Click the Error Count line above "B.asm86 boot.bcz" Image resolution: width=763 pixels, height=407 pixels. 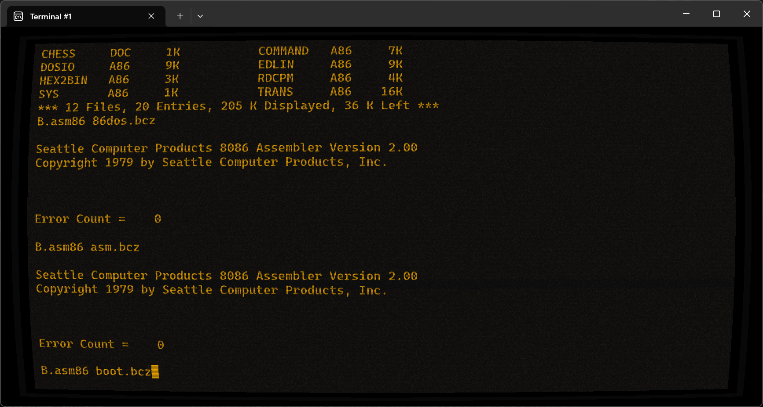point(102,344)
